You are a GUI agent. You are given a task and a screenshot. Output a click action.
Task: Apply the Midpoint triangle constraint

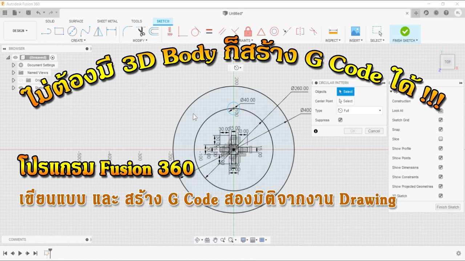tap(261, 32)
